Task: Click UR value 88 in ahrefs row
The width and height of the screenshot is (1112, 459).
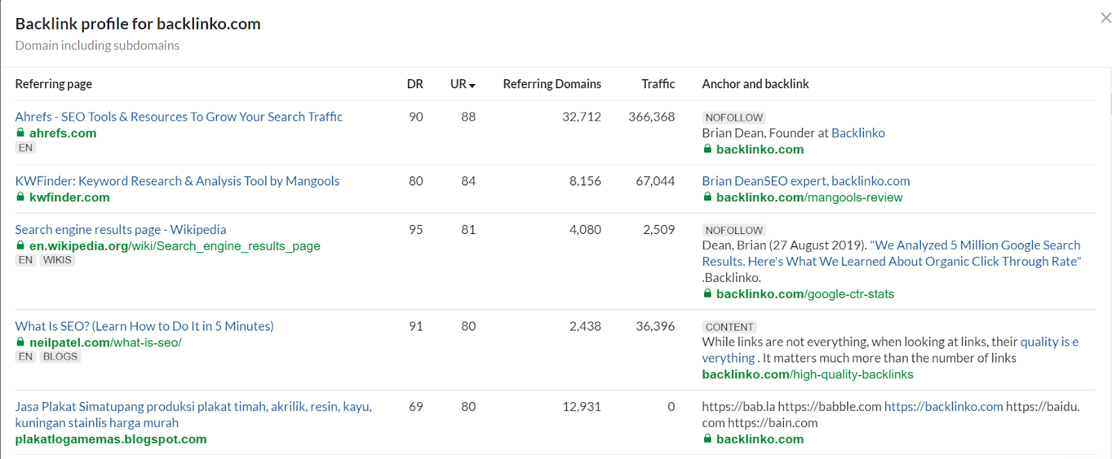Action: [468, 117]
